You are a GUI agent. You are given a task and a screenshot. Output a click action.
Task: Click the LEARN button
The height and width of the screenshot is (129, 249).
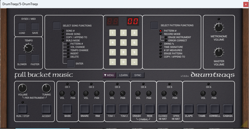coord(123,75)
